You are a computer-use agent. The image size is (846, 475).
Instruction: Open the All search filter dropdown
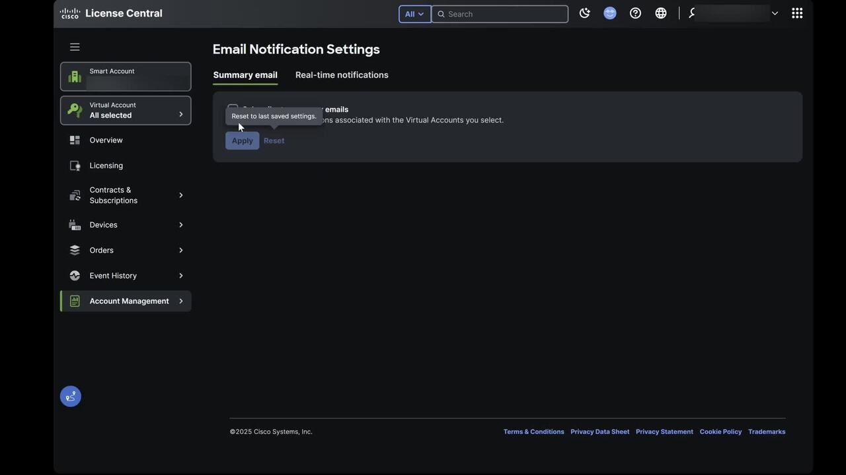click(414, 14)
